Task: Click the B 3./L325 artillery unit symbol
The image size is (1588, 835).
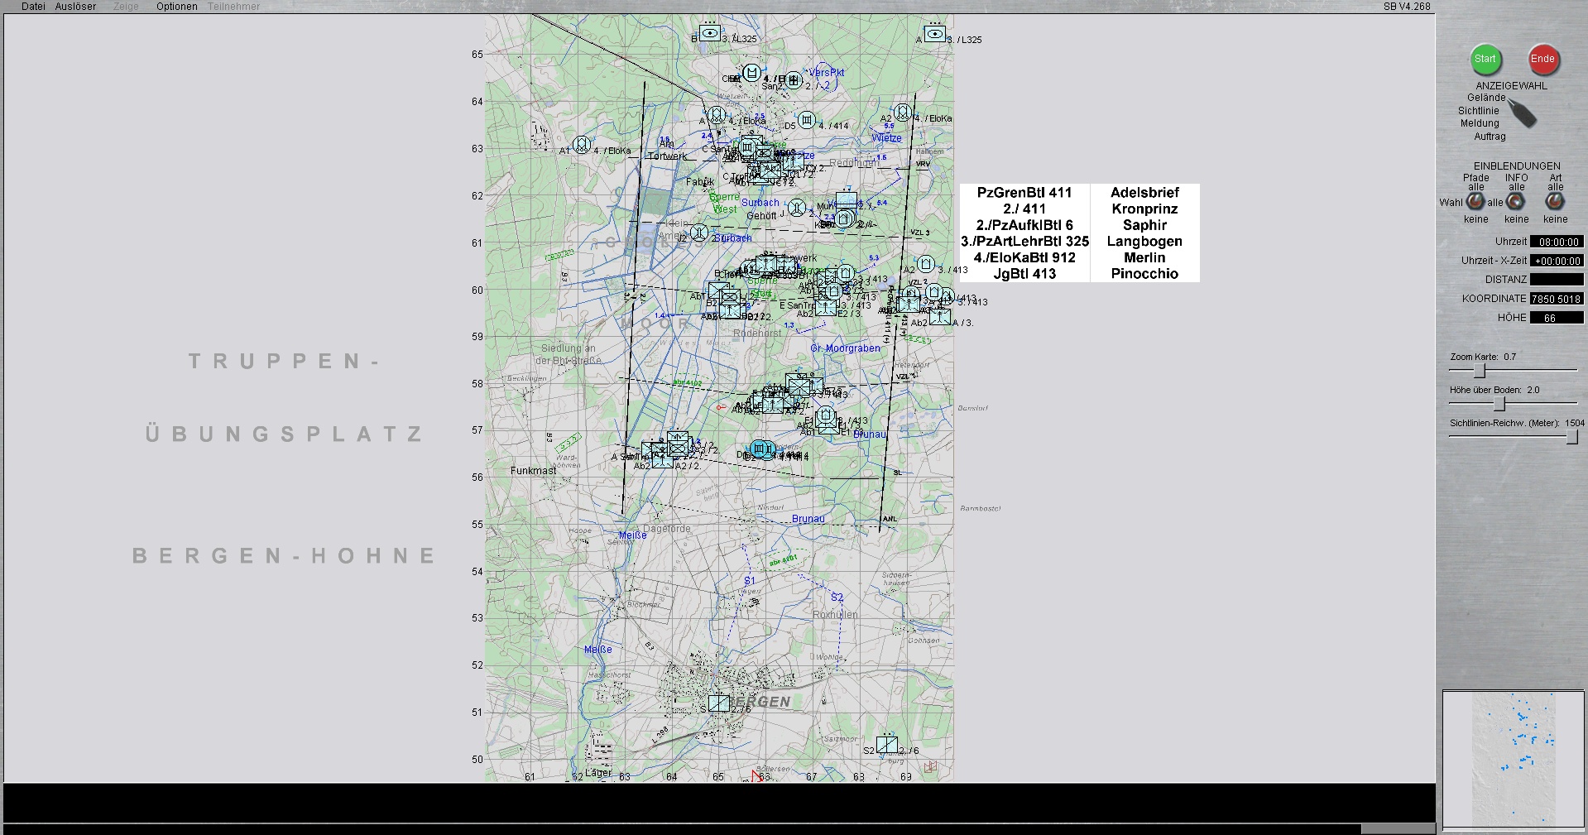Action: (x=709, y=33)
